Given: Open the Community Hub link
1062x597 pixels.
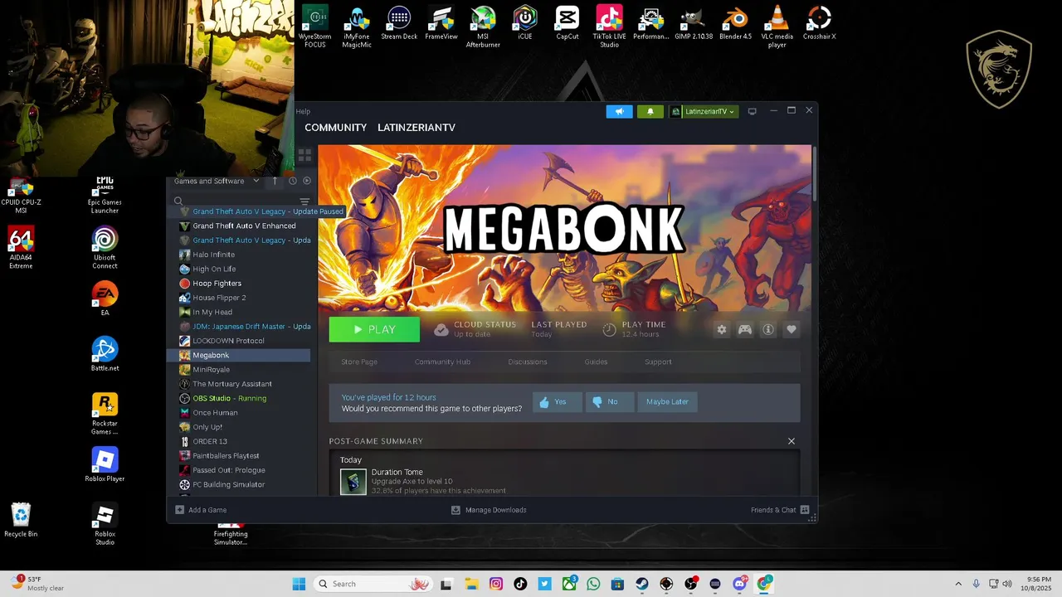Looking at the screenshot, I should click(x=442, y=362).
